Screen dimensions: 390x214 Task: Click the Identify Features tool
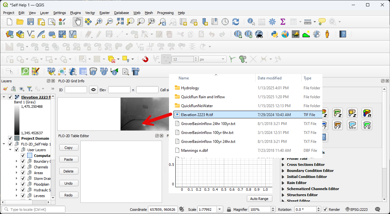[x=251, y=22]
